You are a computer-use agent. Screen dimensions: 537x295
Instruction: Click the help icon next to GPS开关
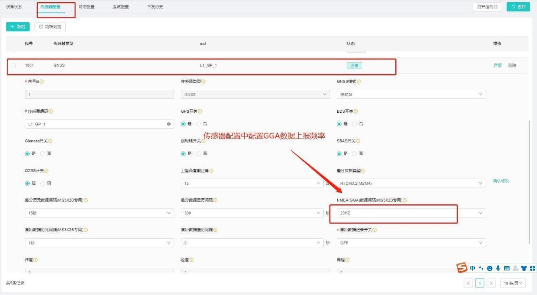coord(200,111)
